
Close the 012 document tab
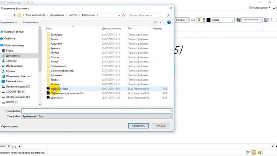19,146
